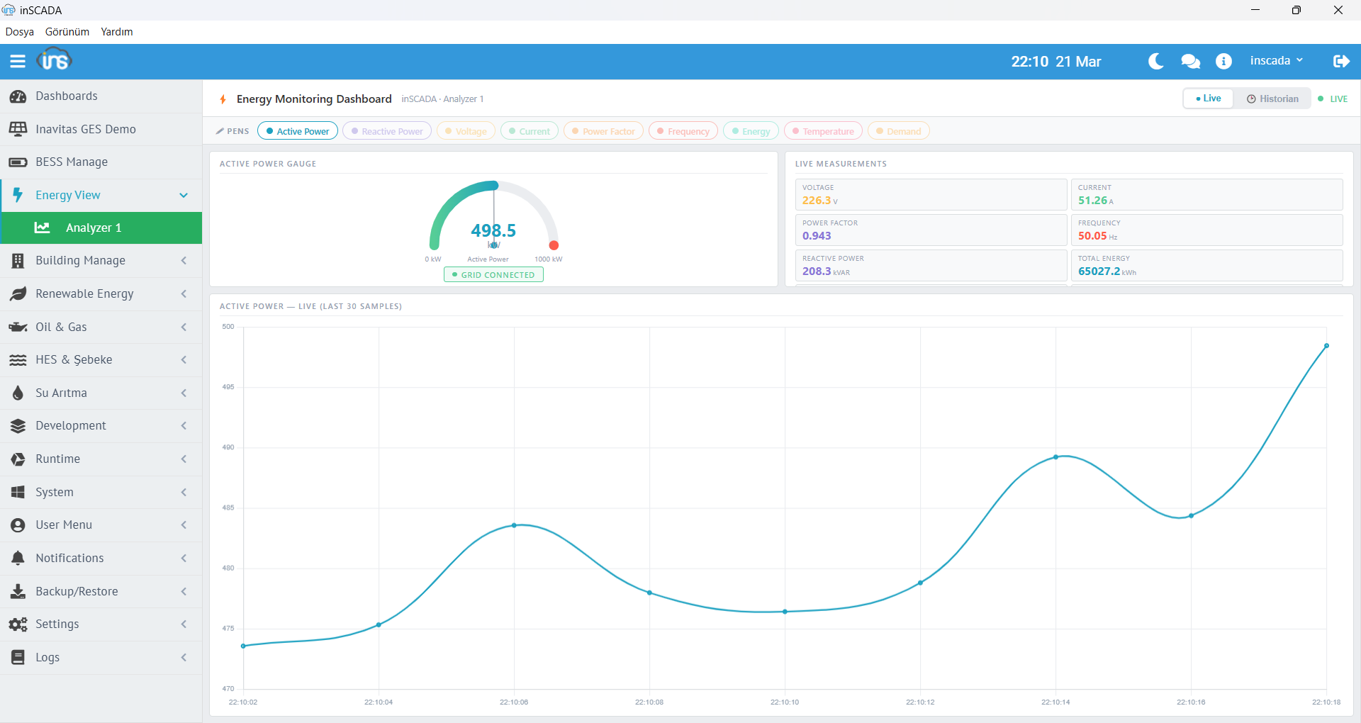This screenshot has height=723, width=1361.
Task: Toggle the Frequency pen on
Action: point(683,131)
